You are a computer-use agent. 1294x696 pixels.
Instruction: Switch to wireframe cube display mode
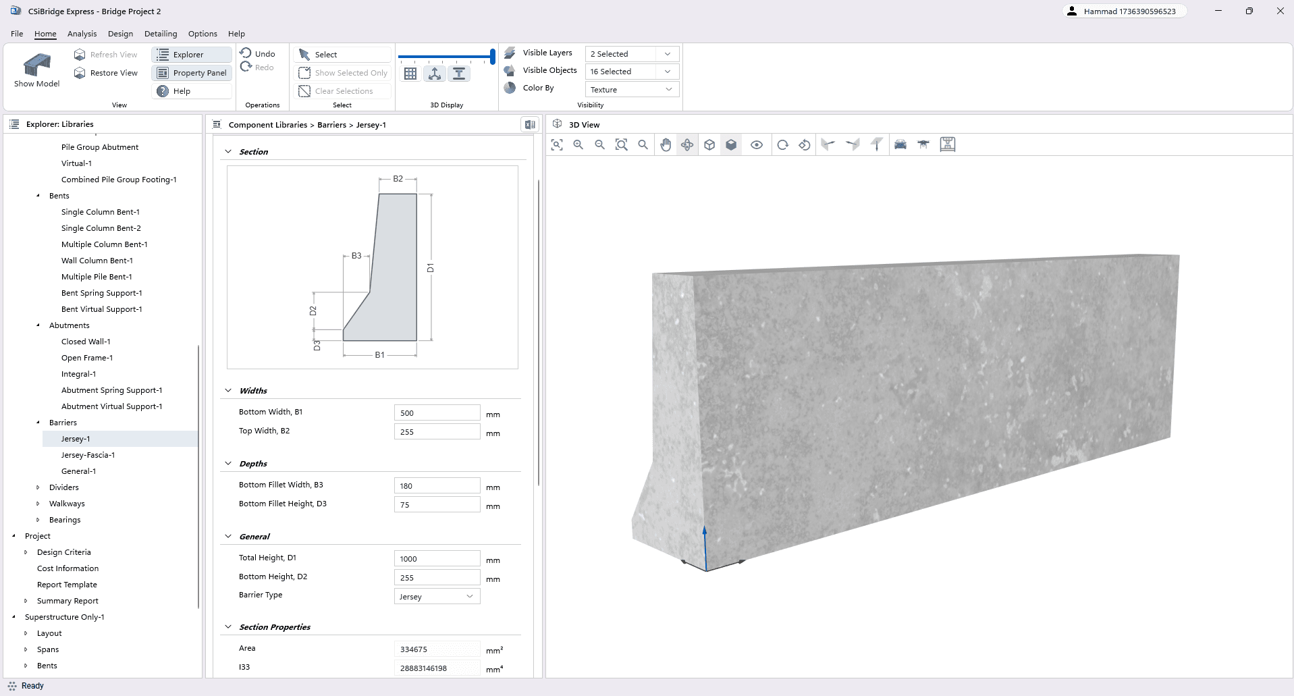tap(709, 144)
